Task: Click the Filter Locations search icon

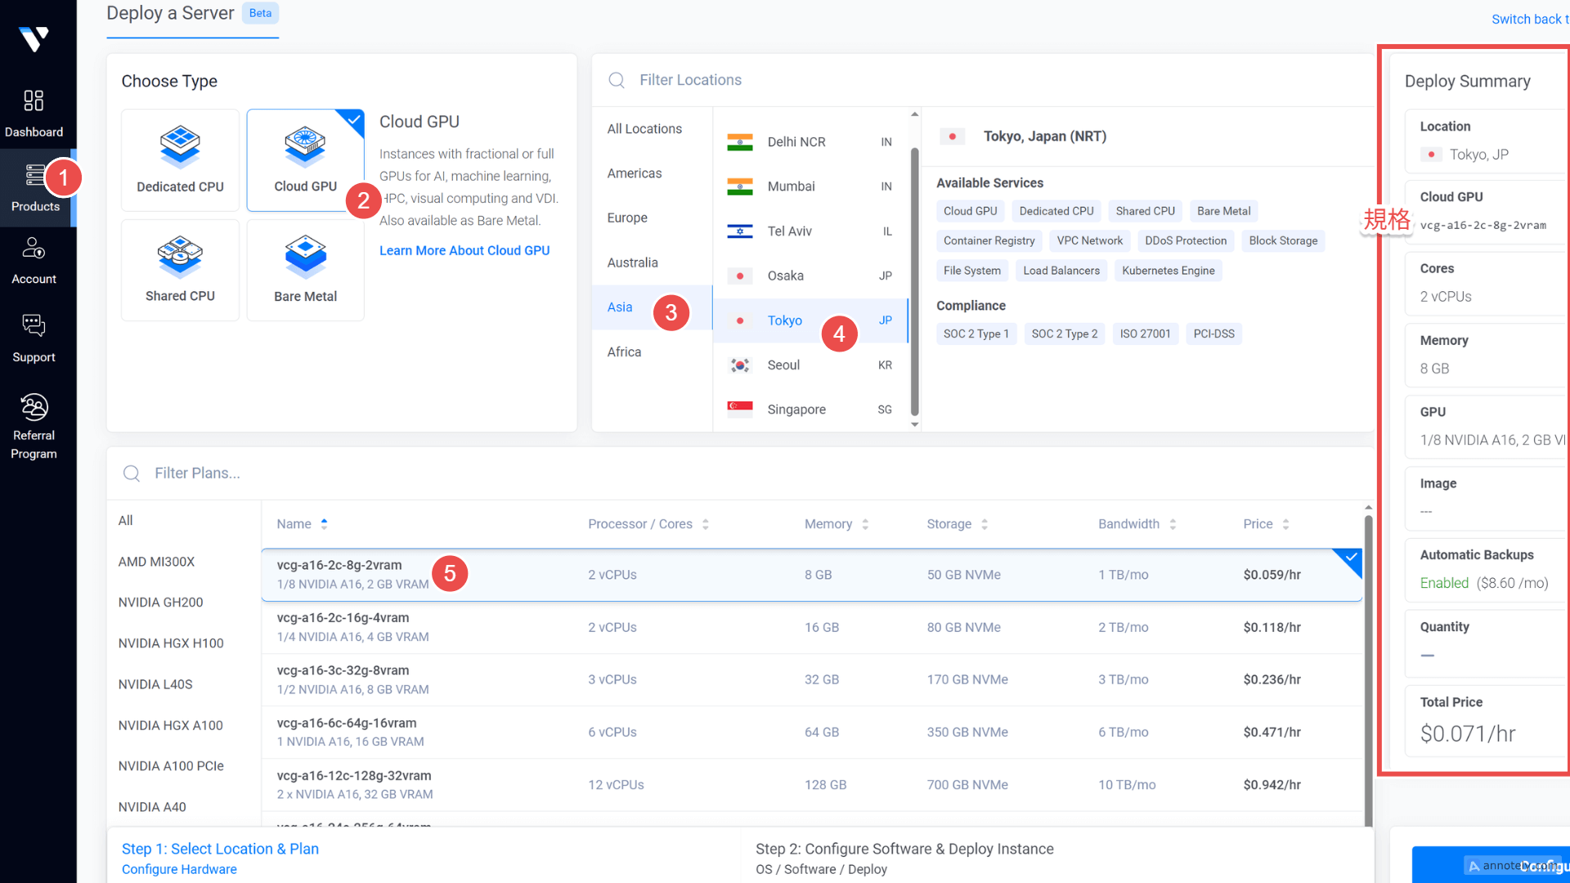Action: click(x=617, y=80)
